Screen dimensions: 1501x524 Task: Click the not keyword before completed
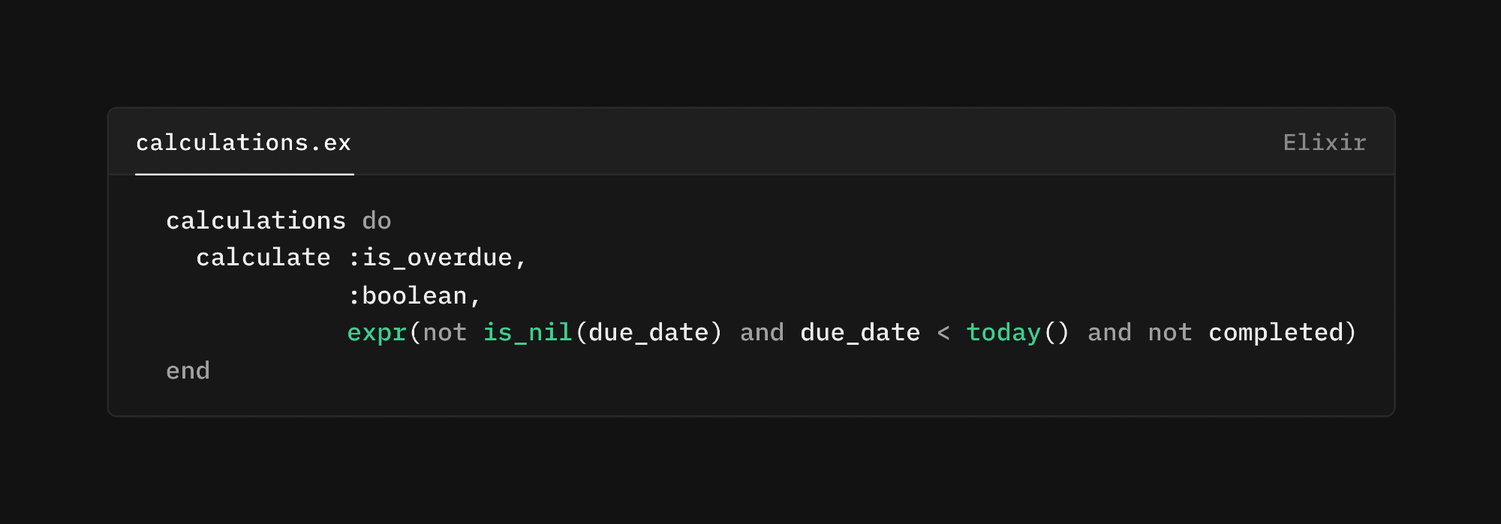pyautogui.click(x=1170, y=332)
